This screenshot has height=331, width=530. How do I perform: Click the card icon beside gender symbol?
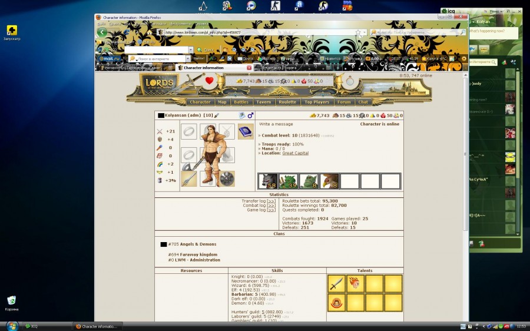[242, 115]
